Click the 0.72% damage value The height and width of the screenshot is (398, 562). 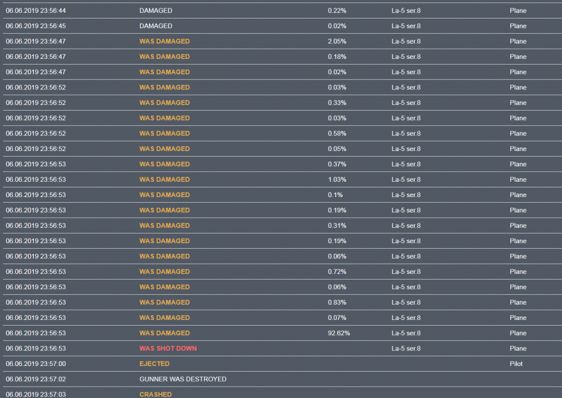337,272
